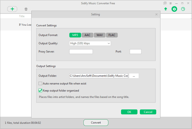Viewport: 192px width, 129px height.
Task: Click Cancel in the Setting dialog
Action: click(148, 112)
